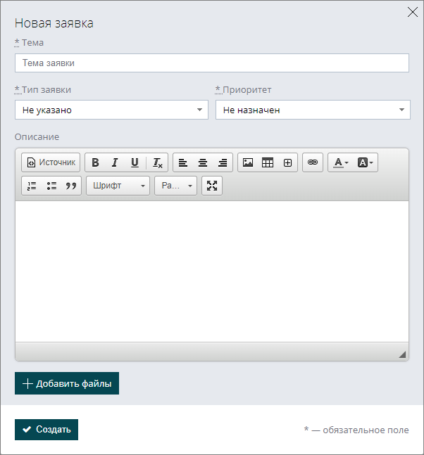This screenshot has width=424, height=455.
Task: Click the Добавить файлы button
Action: [x=67, y=383]
